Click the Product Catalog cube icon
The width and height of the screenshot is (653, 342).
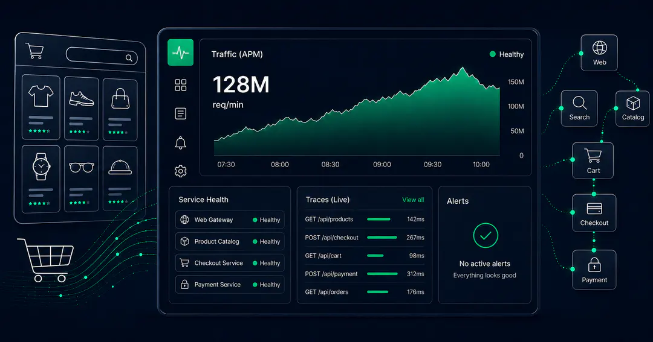point(184,241)
